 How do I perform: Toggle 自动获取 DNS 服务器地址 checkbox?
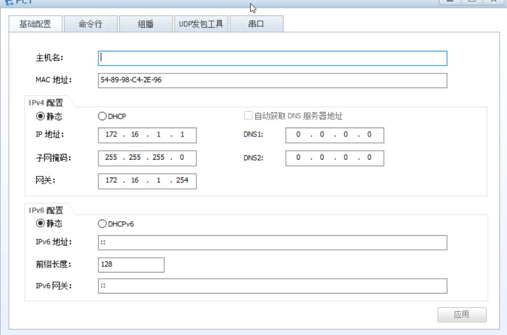tap(248, 116)
